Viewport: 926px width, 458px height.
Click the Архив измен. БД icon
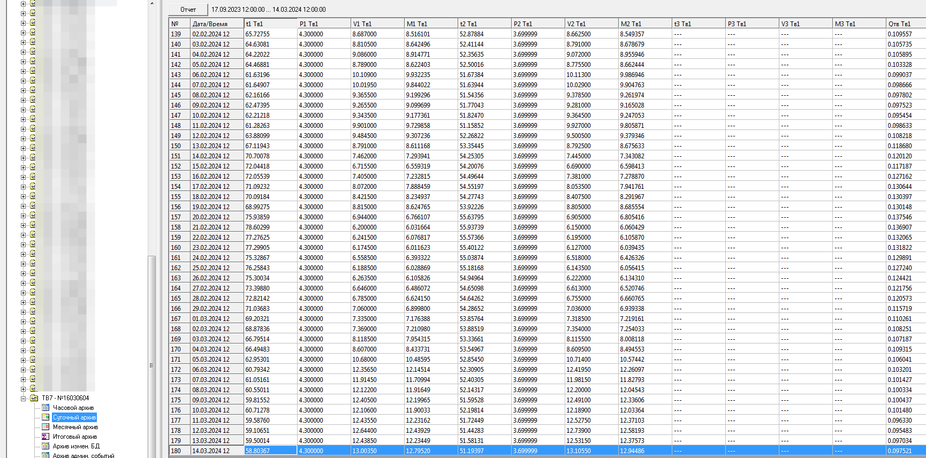pos(45,446)
